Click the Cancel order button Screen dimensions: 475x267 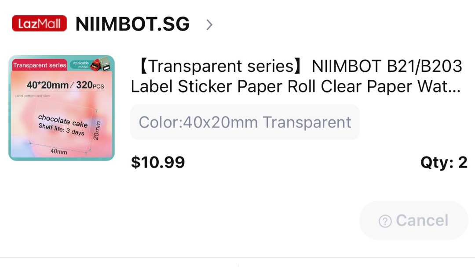click(413, 221)
